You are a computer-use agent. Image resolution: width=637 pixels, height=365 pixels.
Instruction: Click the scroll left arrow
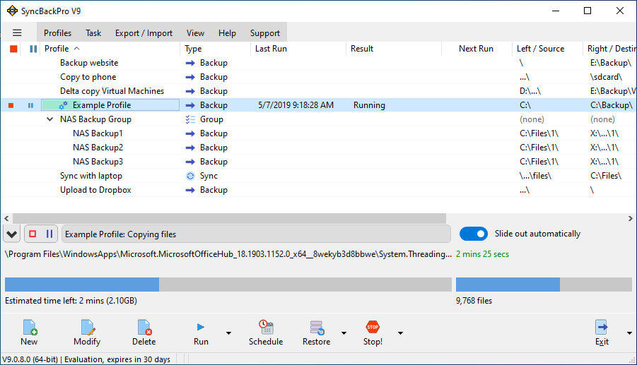pos(6,218)
